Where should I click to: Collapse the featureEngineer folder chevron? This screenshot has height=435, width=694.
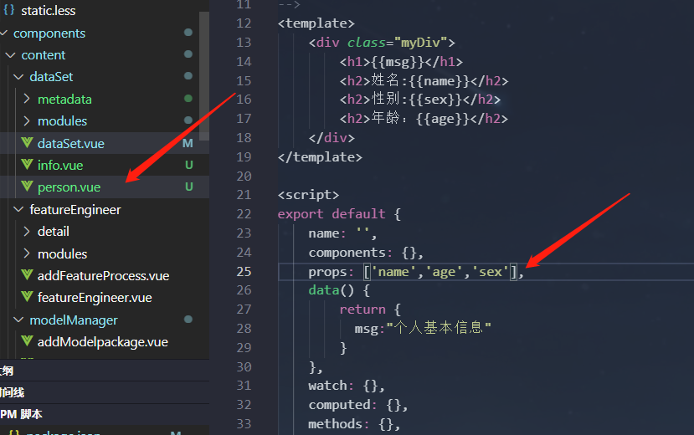click(18, 209)
